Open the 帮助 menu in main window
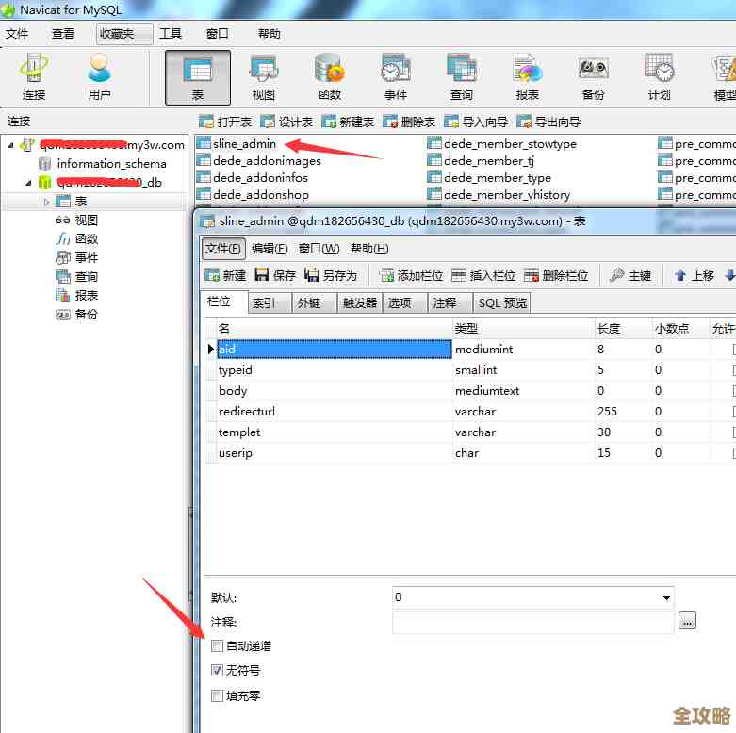 (269, 34)
